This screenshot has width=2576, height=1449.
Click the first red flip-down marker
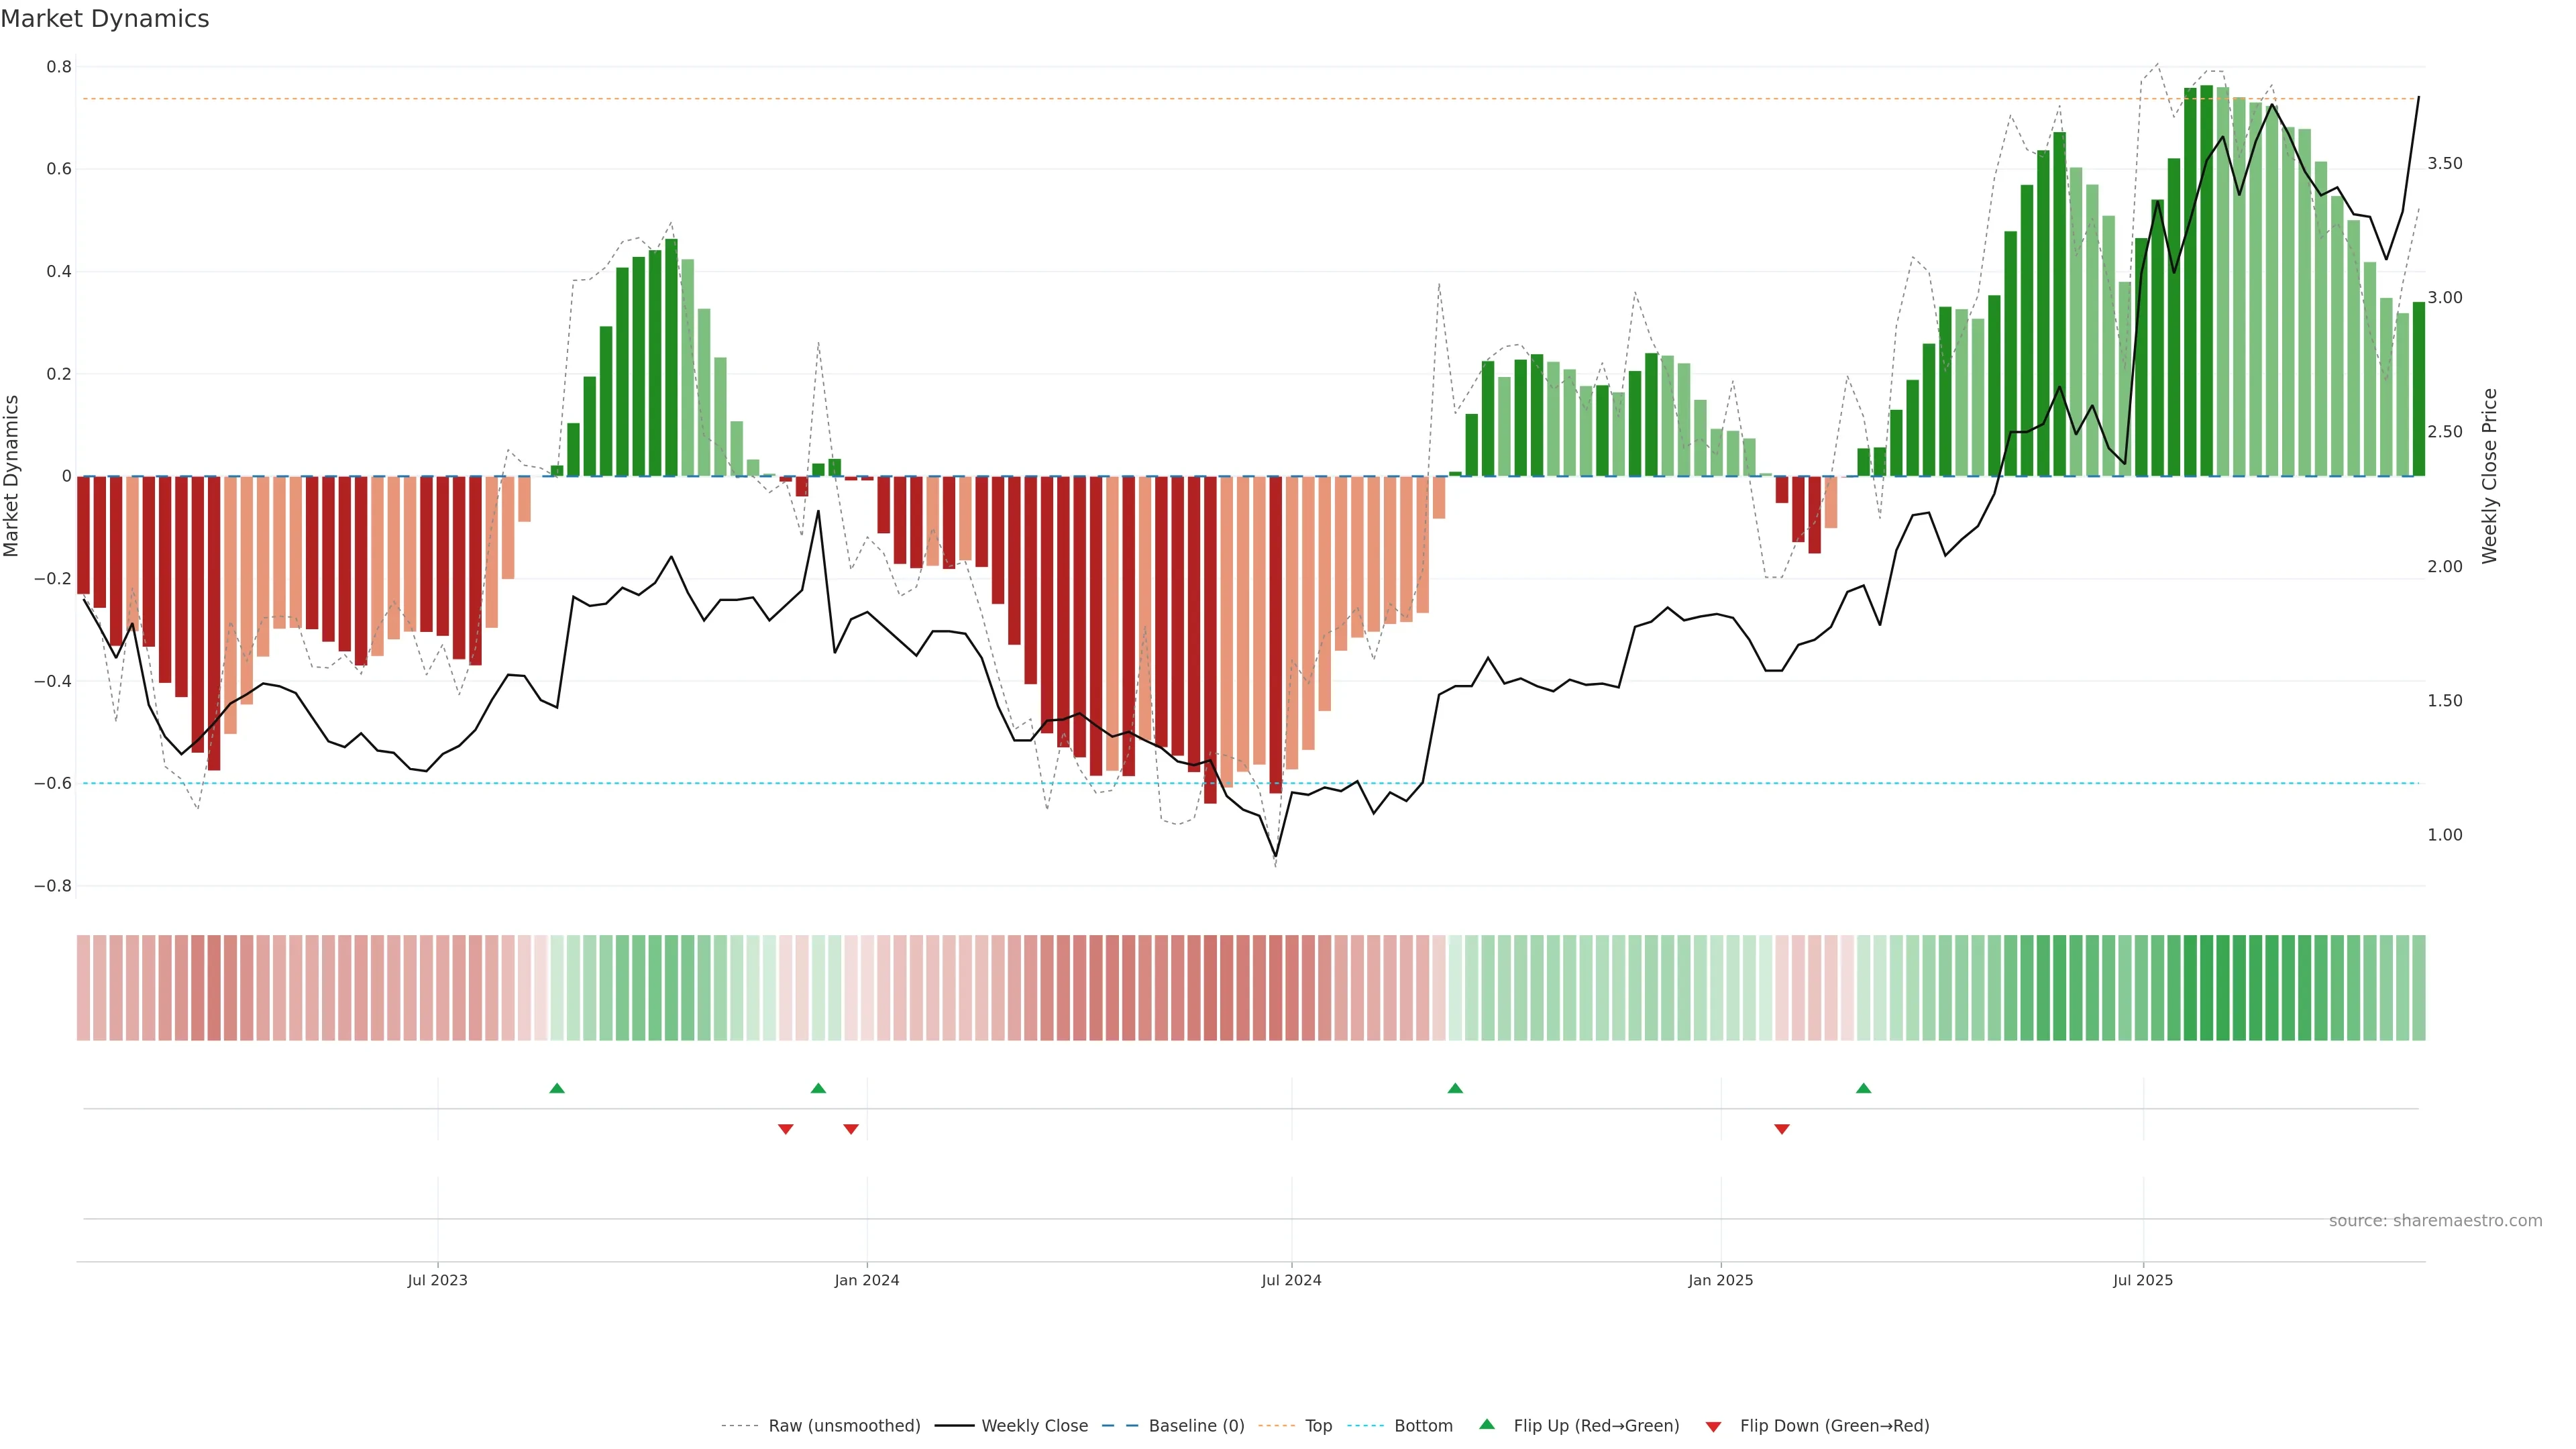(x=786, y=1129)
